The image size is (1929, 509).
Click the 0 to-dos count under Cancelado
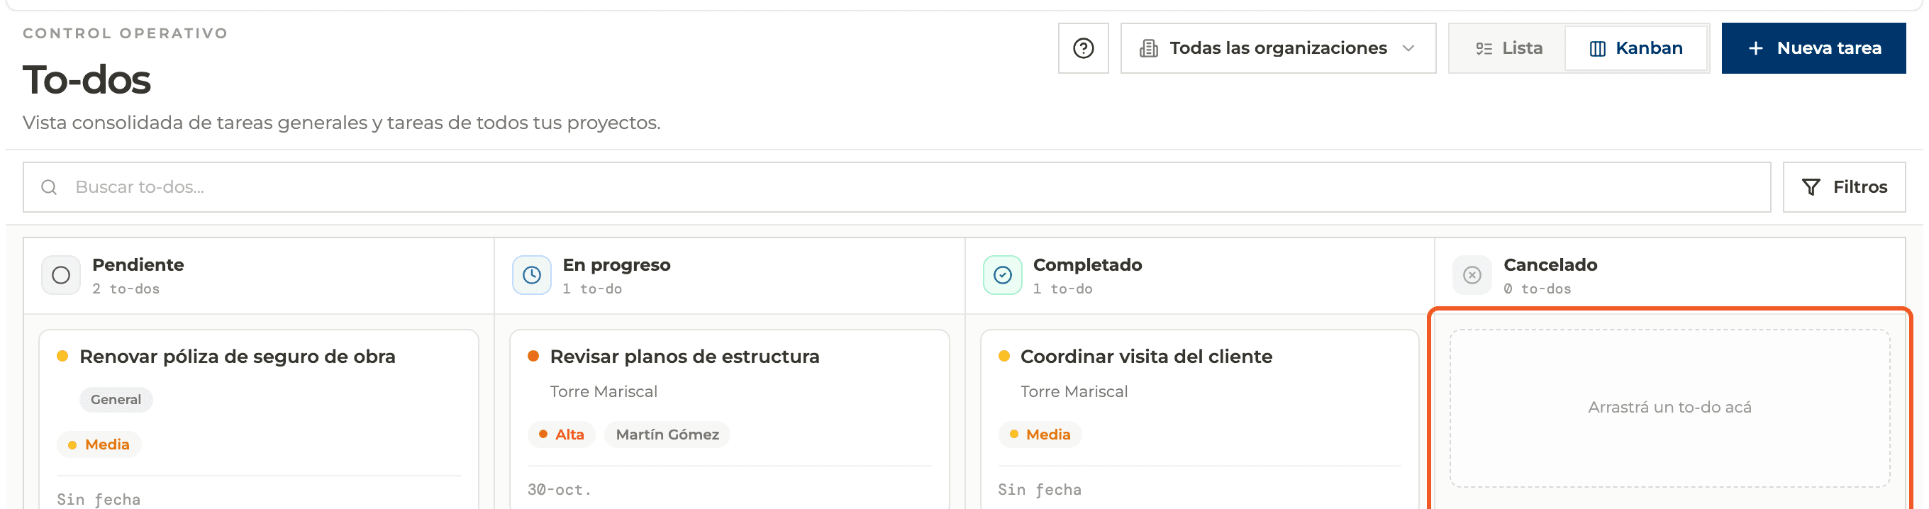point(1538,289)
